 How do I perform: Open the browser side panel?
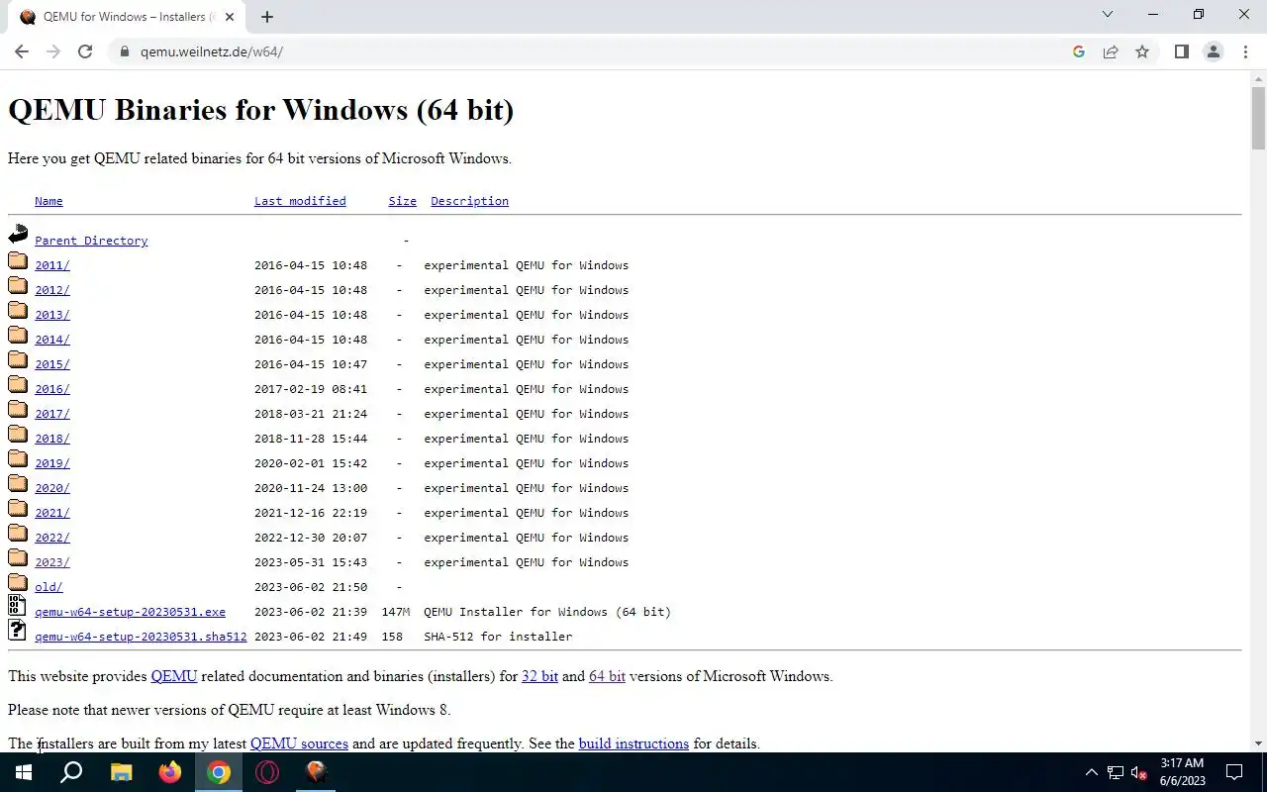pos(1181,51)
